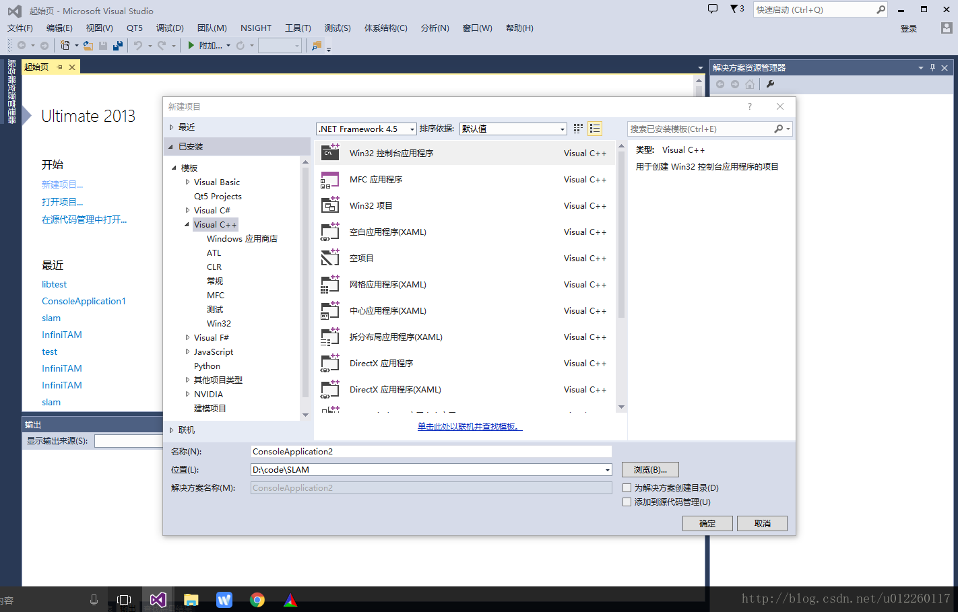Screen dimensions: 958x612
Task: Click the Quick Launch search box
Action: coord(814,9)
